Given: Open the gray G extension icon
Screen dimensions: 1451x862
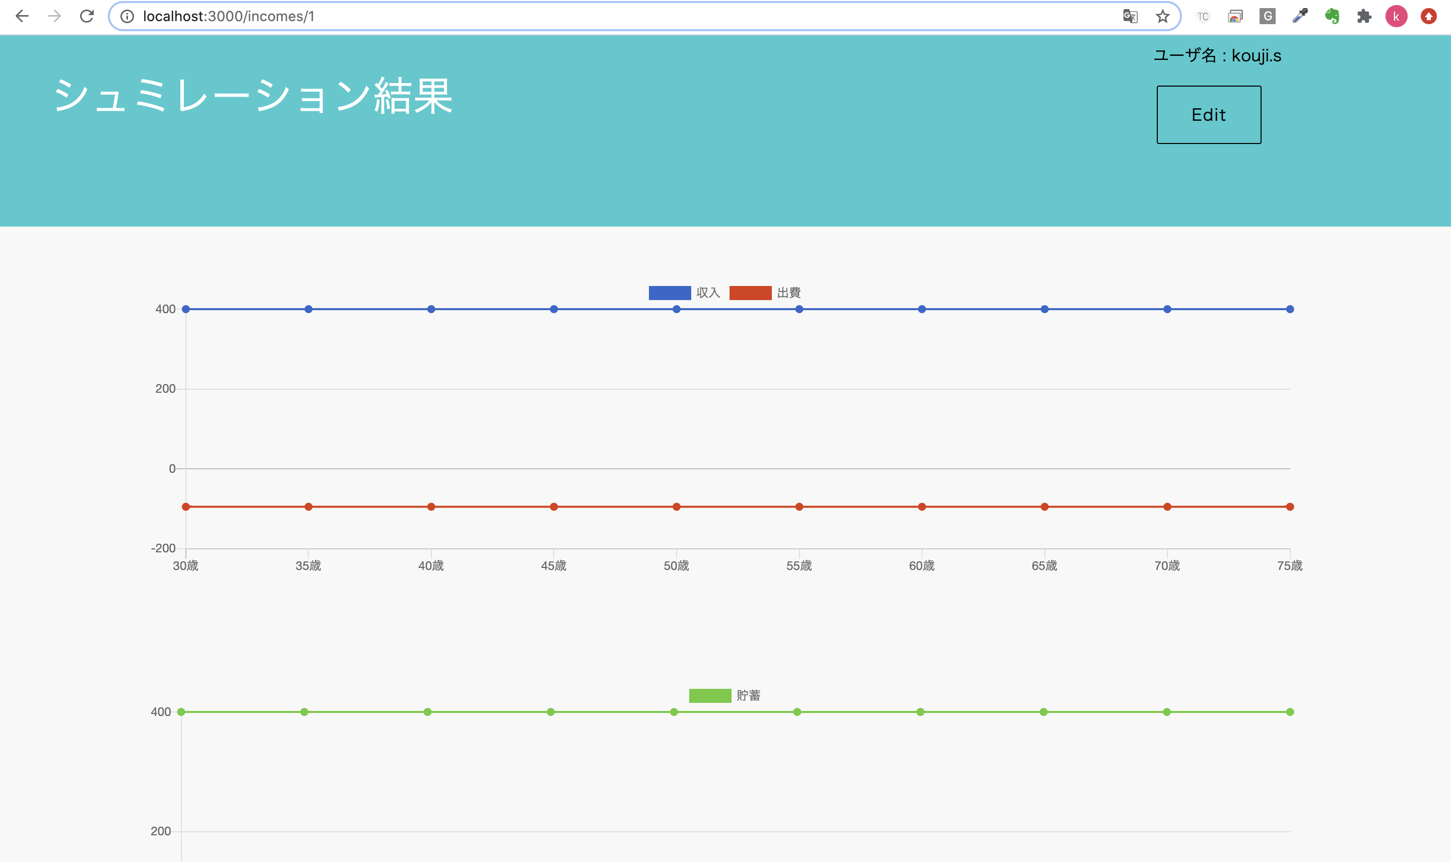Looking at the screenshot, I should click(x=1268, y=16).
